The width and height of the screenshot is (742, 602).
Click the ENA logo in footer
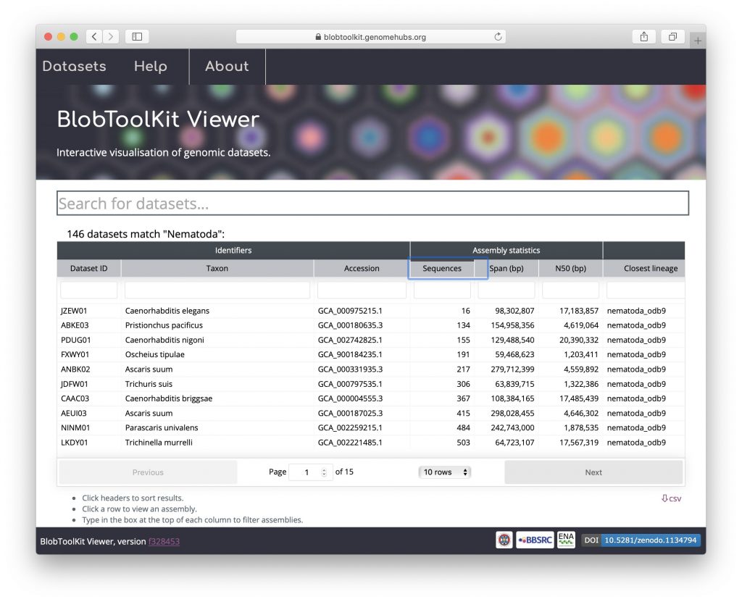click(566, 540)
